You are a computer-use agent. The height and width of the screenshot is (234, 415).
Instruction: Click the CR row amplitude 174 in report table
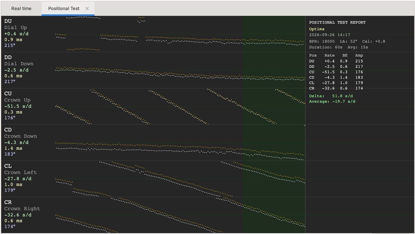coord(359,88)
